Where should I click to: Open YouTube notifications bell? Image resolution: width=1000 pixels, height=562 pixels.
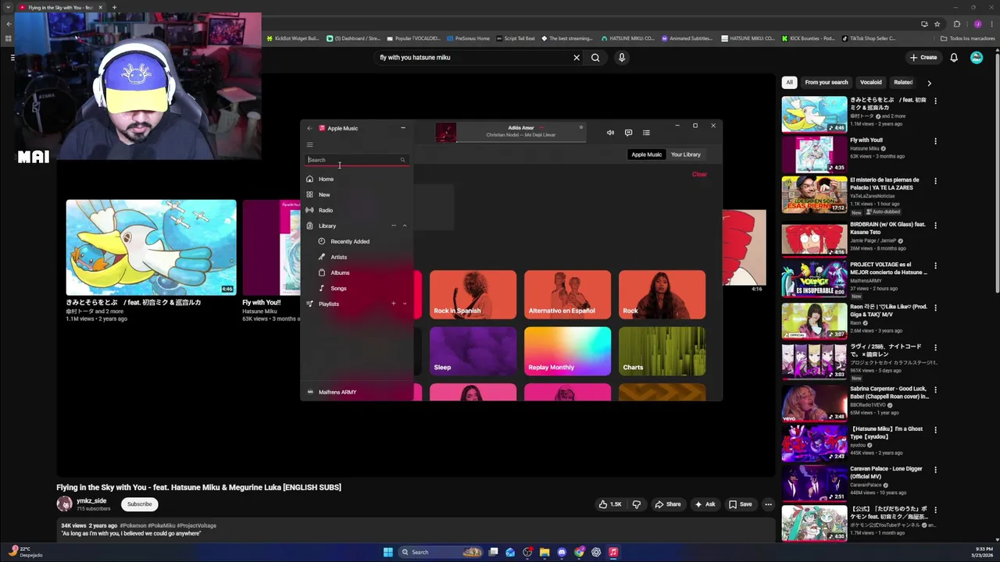pyautogui.click(x=954, y=57)
